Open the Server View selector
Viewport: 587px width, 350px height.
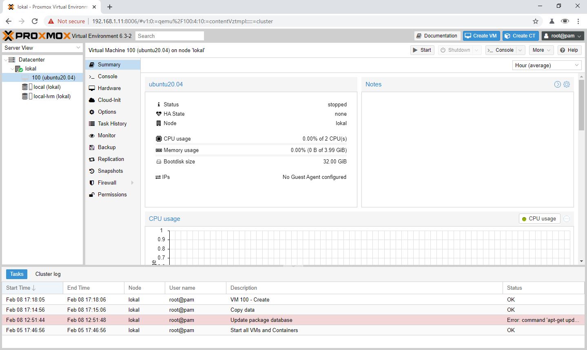pos(42,48)
